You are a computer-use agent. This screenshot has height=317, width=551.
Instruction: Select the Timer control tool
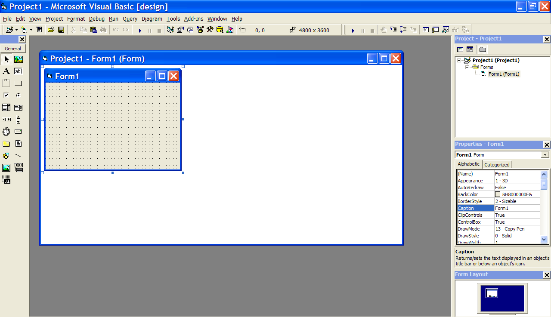(6, 132)
